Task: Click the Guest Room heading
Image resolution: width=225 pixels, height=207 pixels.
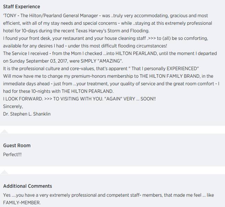Action: 17,145
